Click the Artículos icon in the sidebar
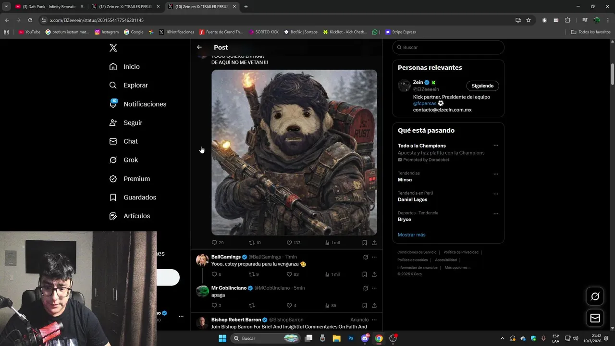 point(113,216)
